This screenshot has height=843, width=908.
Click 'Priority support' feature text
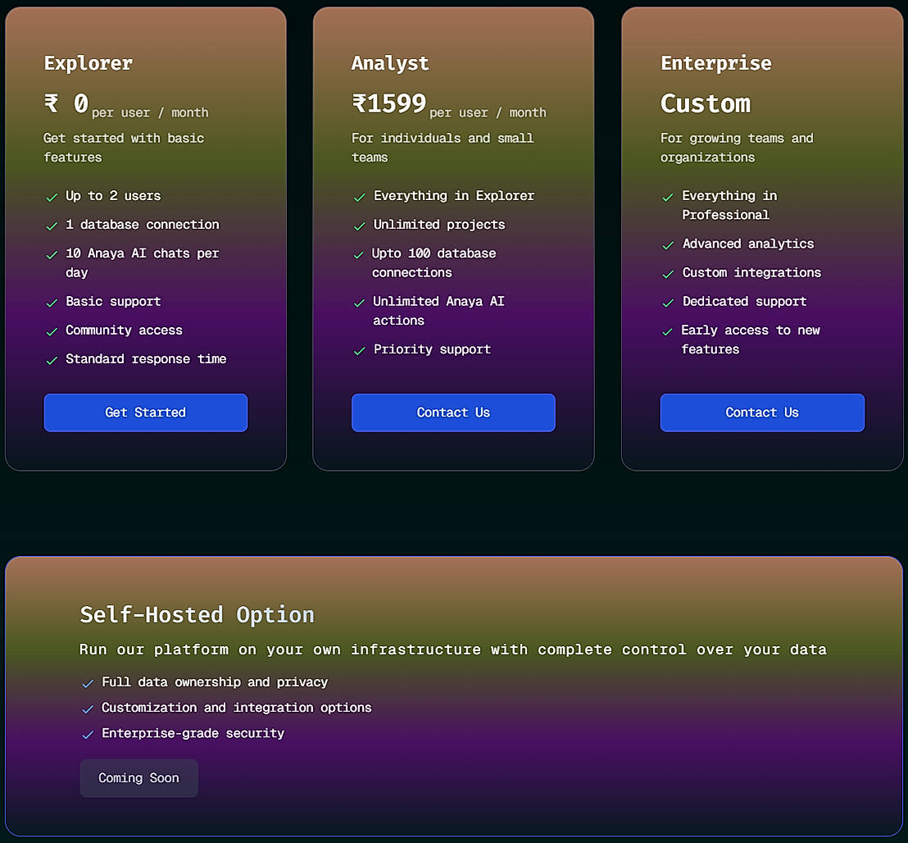pyautogui.click(x=432, y=349)
